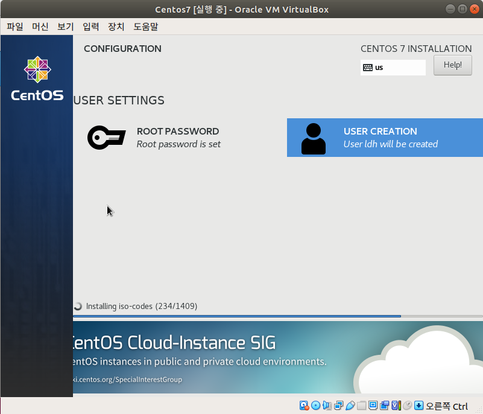Open the 파일 menu
Screen dimensions: 483x414
point(15,27)
